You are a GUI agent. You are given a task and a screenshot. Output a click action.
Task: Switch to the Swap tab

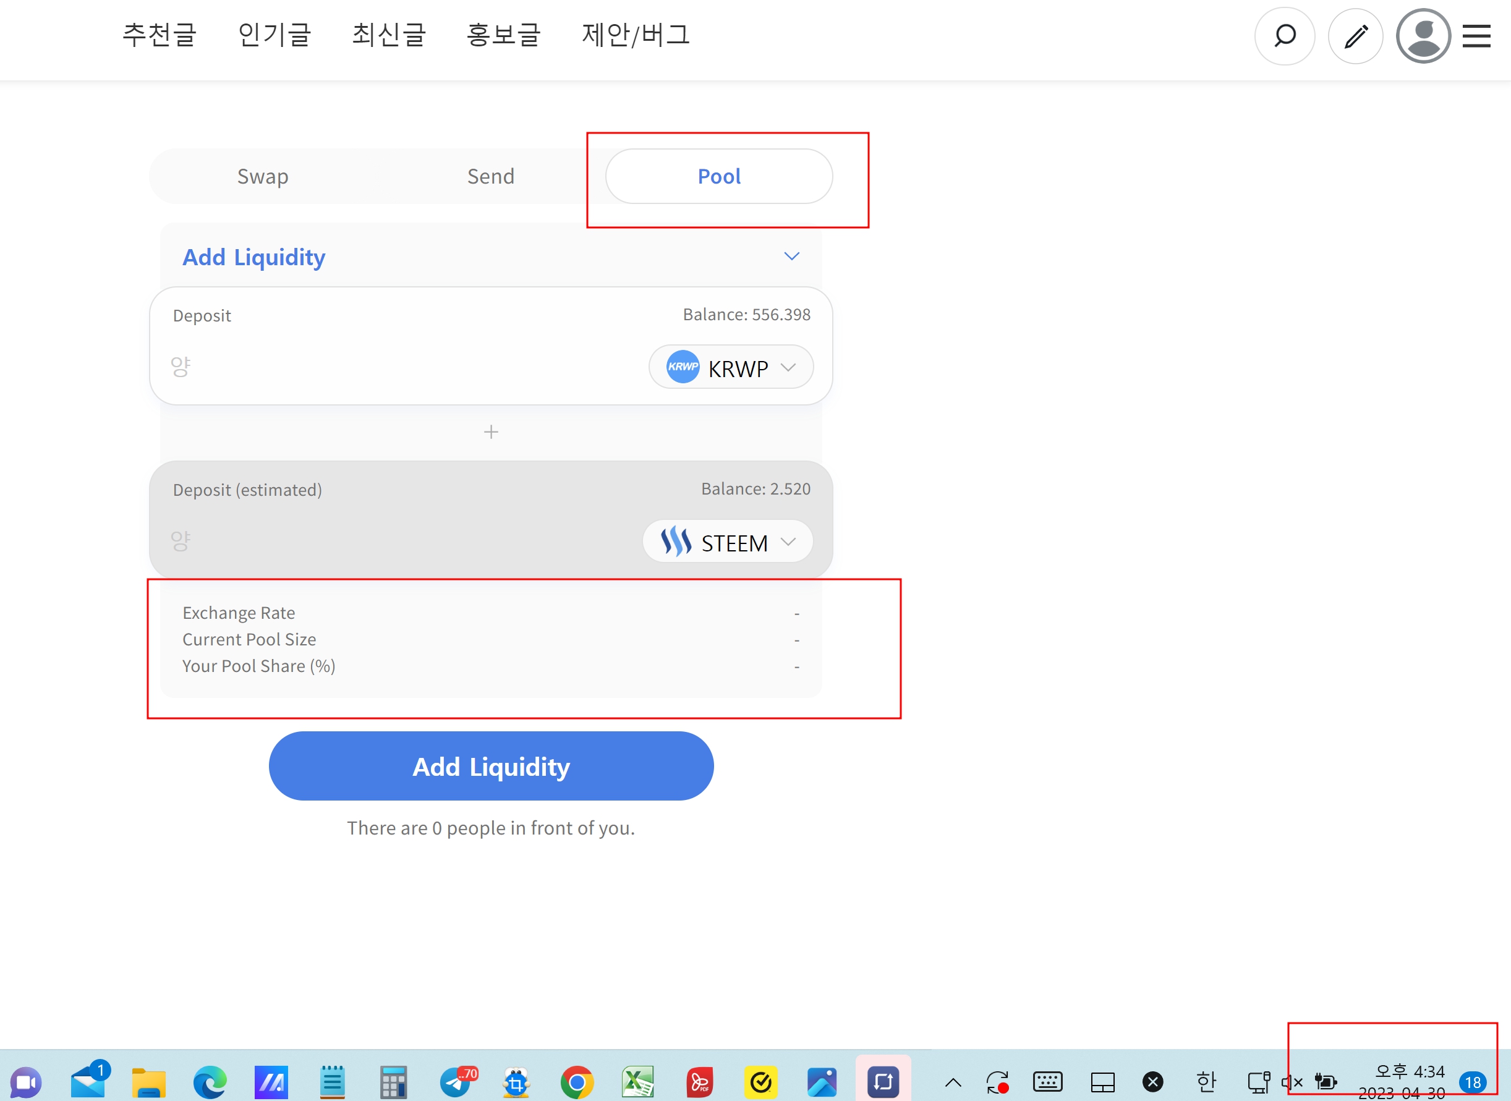pos(263,177)
